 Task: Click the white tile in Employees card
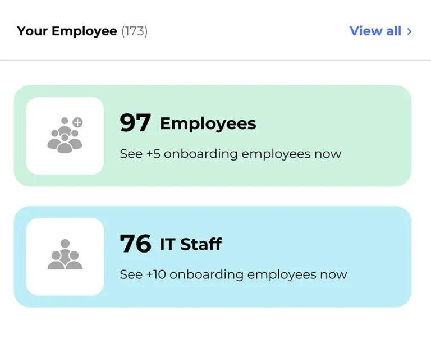pyautogui.click(x=65, y=136)
